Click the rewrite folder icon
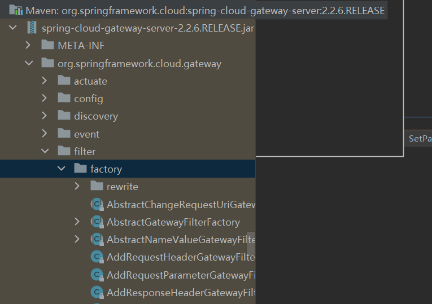This screenshot has width=432, height=304. 97,186
